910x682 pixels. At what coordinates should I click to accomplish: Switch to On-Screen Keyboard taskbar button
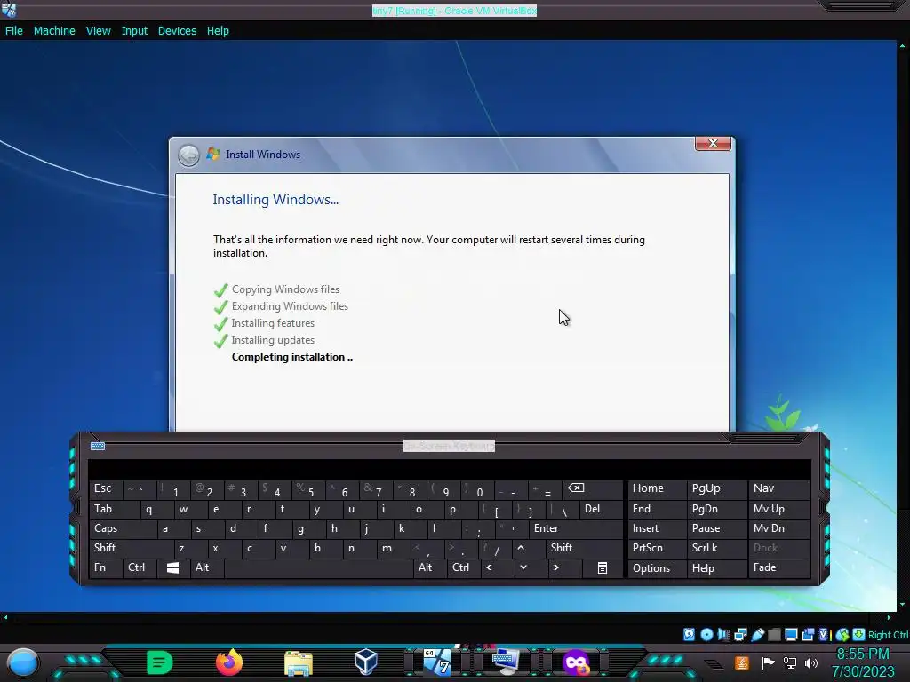(x=506, y=662)
